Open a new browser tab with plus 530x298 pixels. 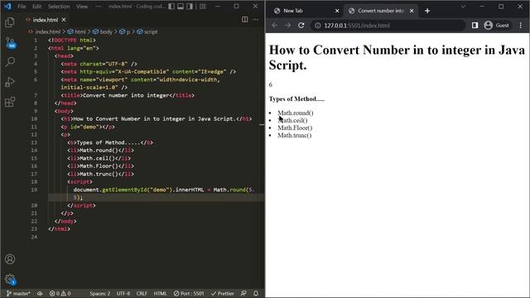pyautogui.click(x=427, y=11)
